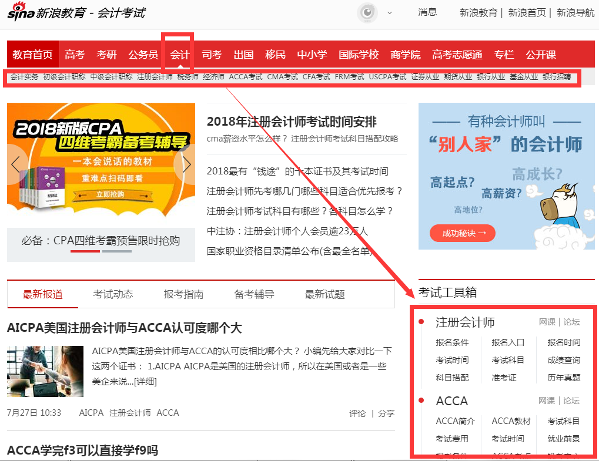Open ACCA考试 submenu link
This screenshot has height=461, width=599.
246,77
